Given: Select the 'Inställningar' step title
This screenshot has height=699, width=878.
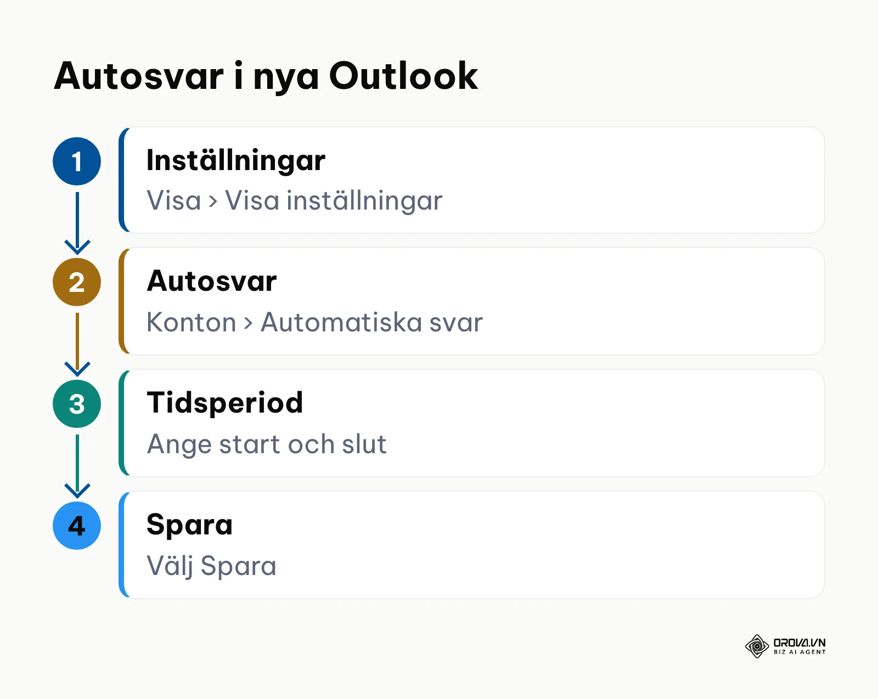Looking at the screenshot, I should point(236,161).
